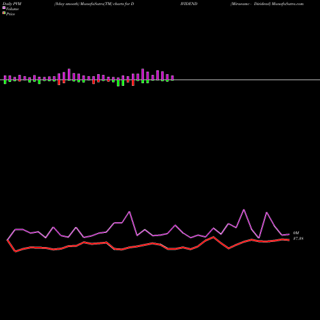Click the tallest peak of the magenta volume line

[244, 210]
